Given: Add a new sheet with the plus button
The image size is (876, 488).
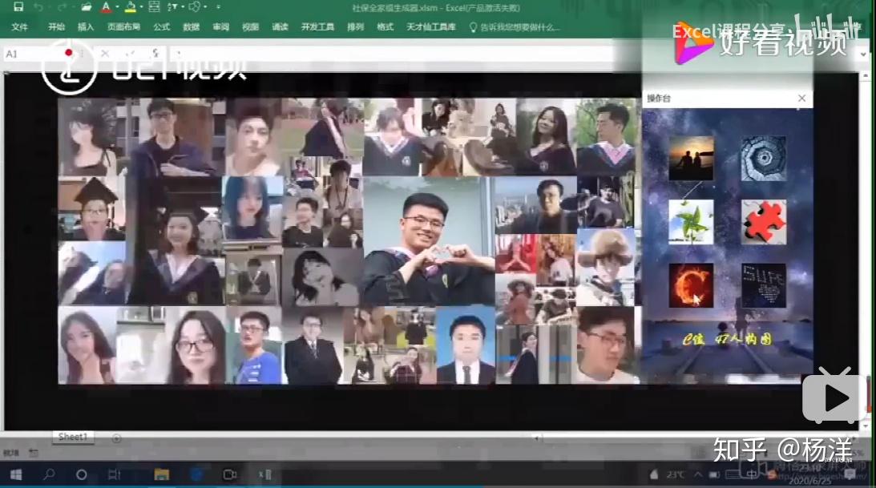Looking at the screenshot, I should point(116,438).
